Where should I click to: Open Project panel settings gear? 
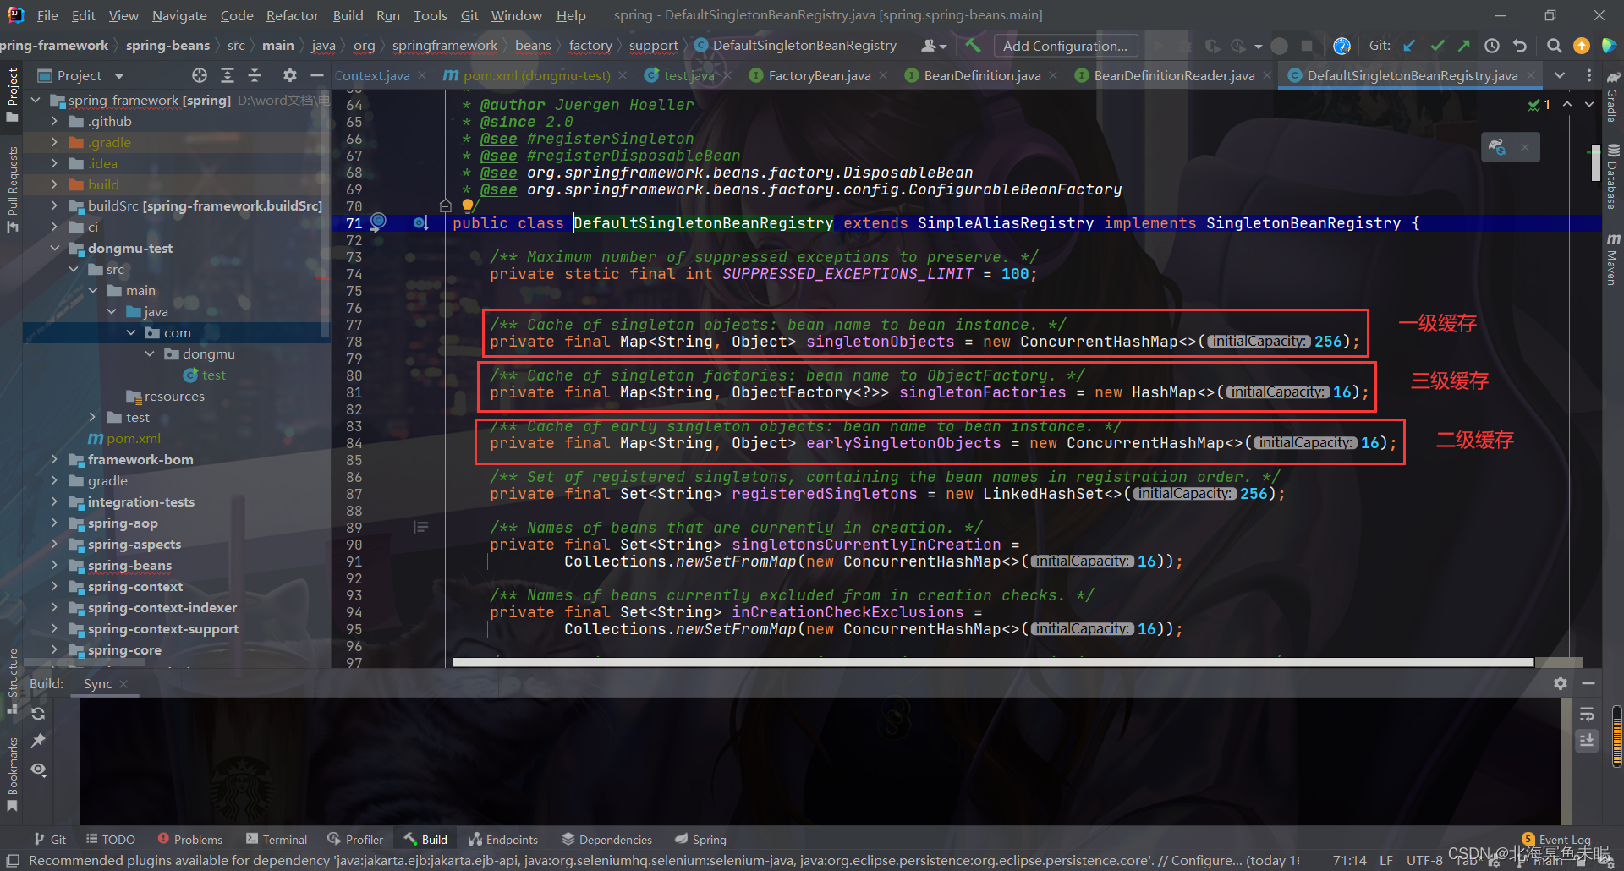289,75
